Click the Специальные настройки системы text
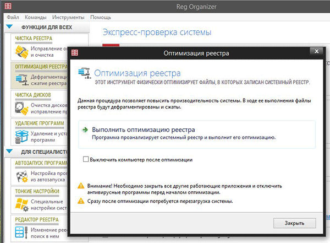 pyautogui.click(x=49, y=204)
